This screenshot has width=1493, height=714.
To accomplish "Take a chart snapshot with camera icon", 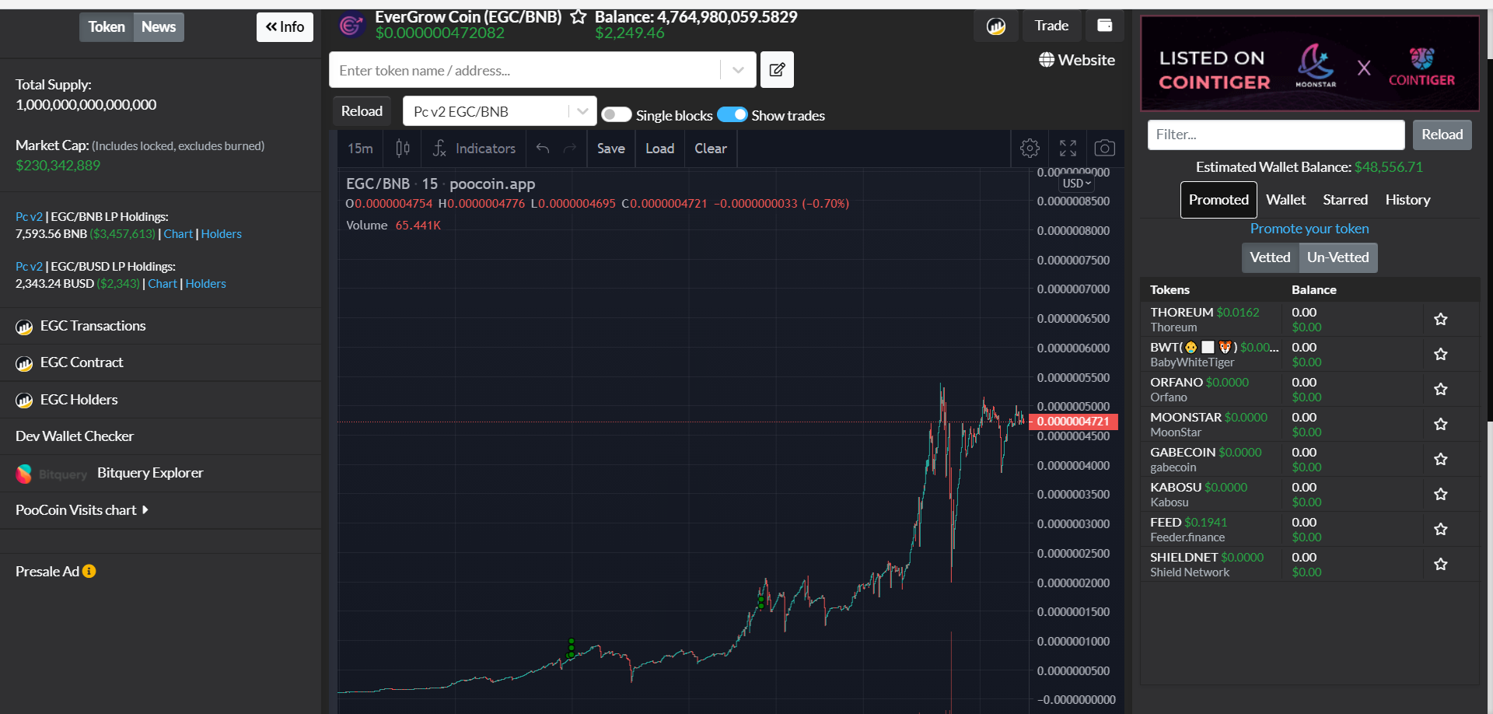I will point(1104,148).
